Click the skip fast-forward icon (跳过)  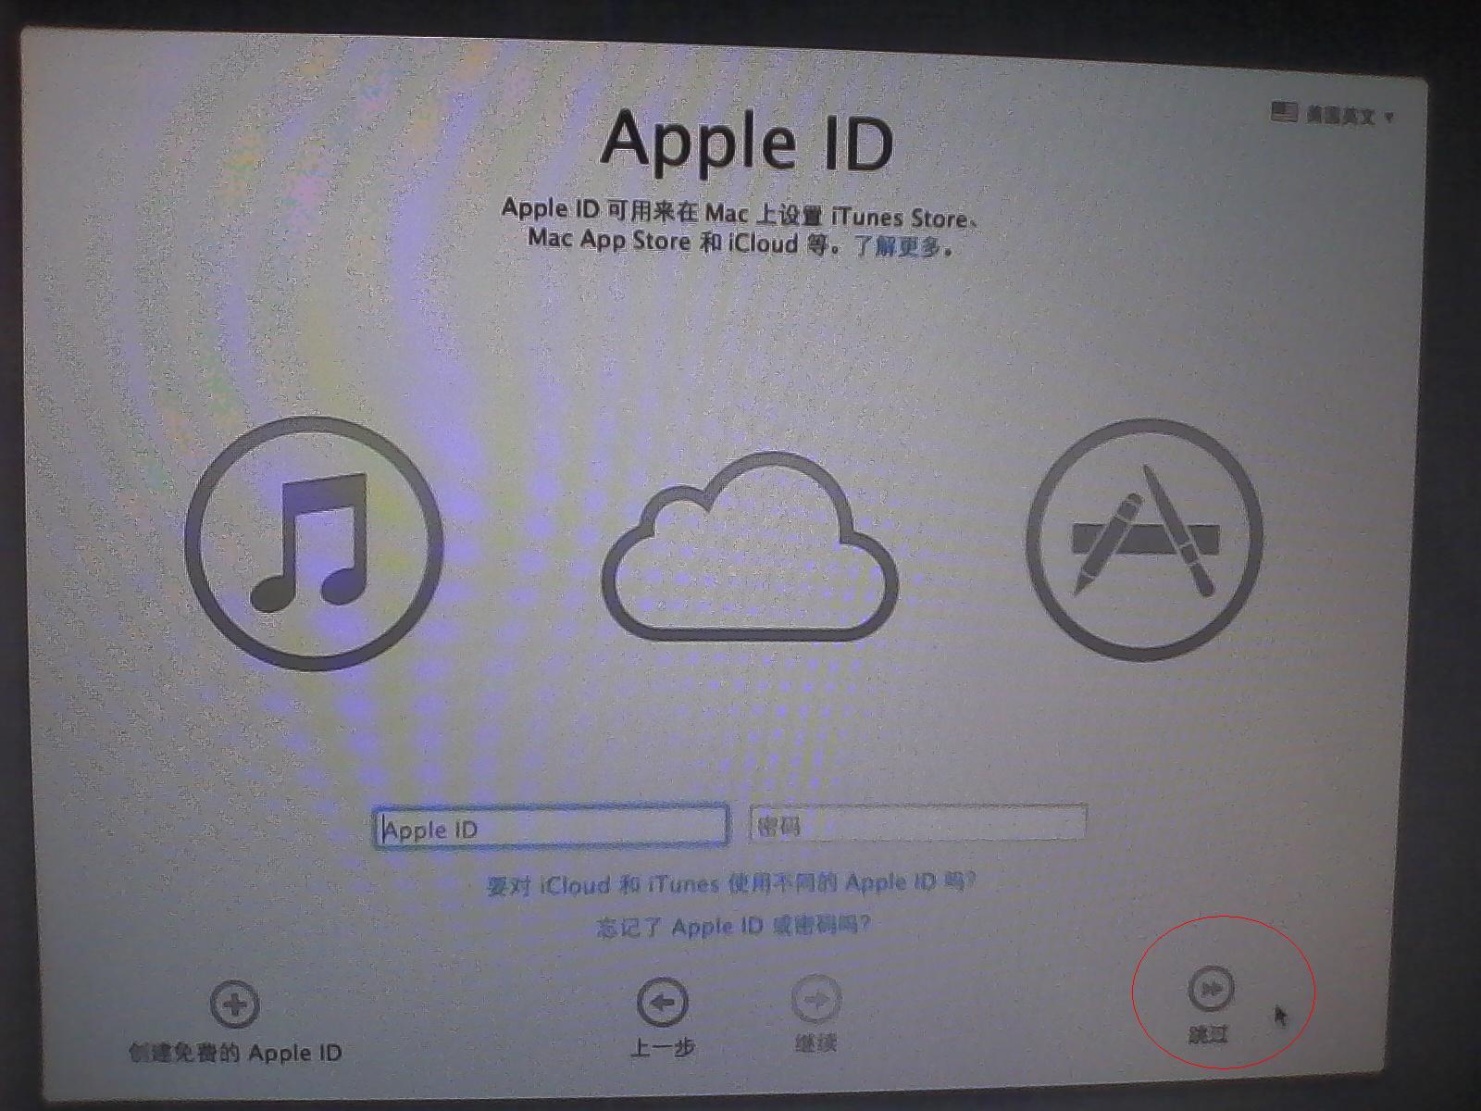[x=1211, y=989]
